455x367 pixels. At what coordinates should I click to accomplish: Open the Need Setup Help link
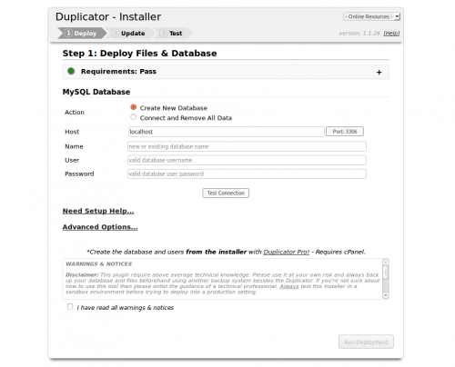(98, 211)
